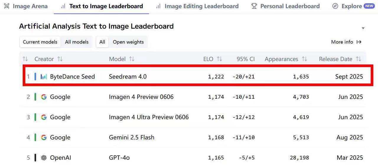
Task: Select the GPT-4o row
Action: coord(193,158)
